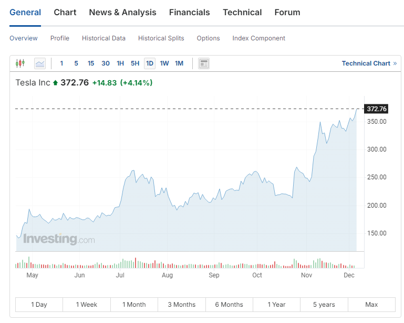Click the 250.00 axis label
Viewport: 404px width, 323px height.
pos(377,177)
